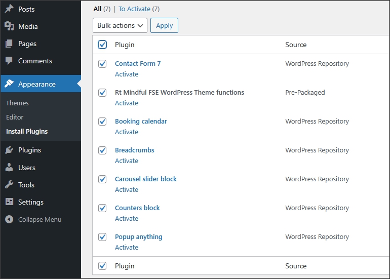Viewport: 390px width, 279px height.
Task: Toggle the Booking calendar checkbox
Action: tap(102, 122)
